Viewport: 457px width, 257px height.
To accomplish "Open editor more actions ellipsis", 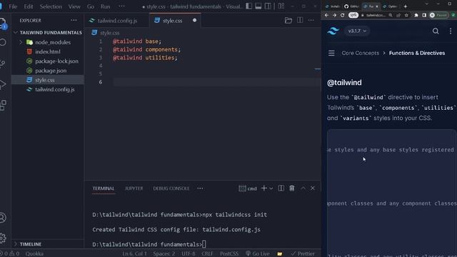I will click(x=311, y=21).
